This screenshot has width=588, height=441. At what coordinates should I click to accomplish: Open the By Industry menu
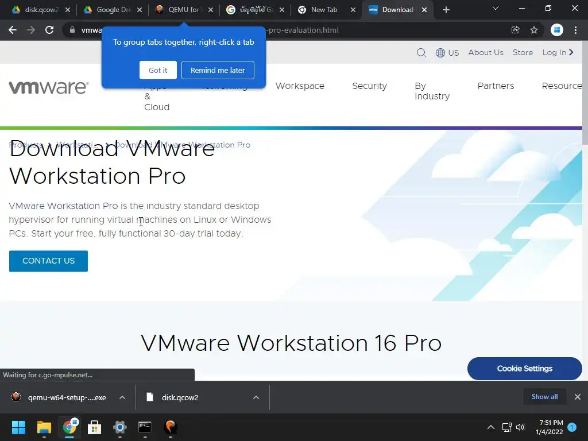coord(432,91)
